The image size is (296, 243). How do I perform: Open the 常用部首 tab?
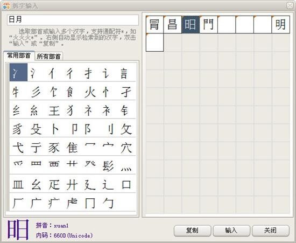point(19,55)
